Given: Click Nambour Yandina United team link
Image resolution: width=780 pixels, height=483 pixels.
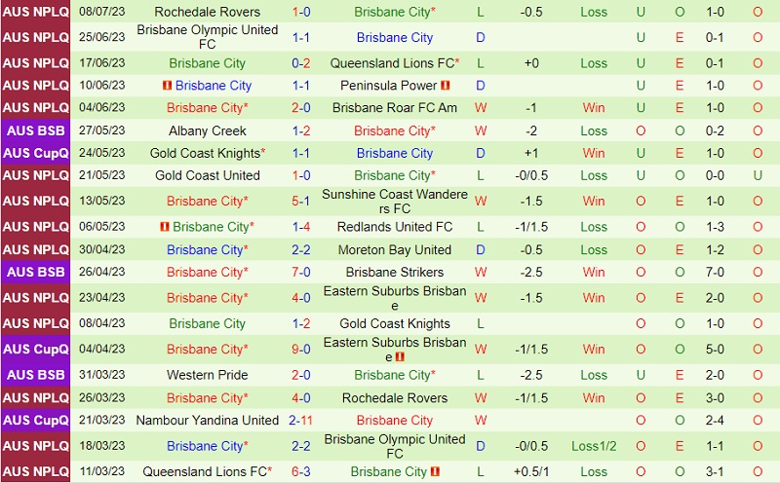Looking at the screenshot, I should (x=207, y=421).
